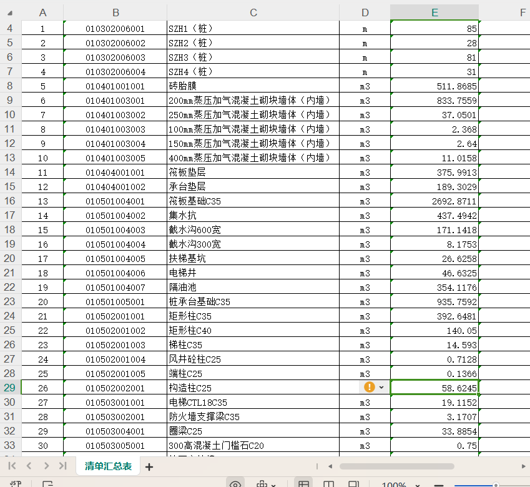Click quantity cell 0.1366
Image resolution: width=530 pixels, height=487 pixels.
434,373
